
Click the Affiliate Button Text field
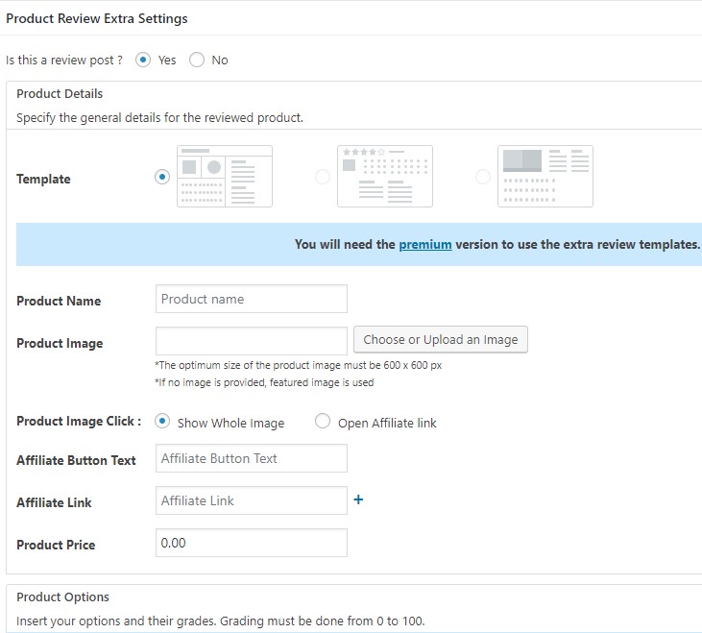[x=251, y=458]
